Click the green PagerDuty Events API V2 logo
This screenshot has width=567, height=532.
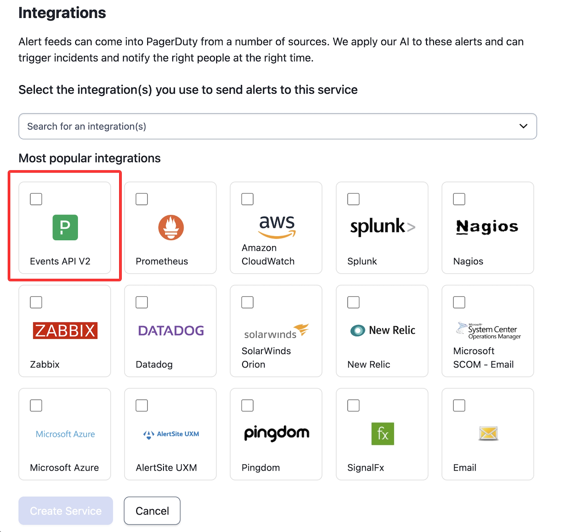click(x=65, y=228)
